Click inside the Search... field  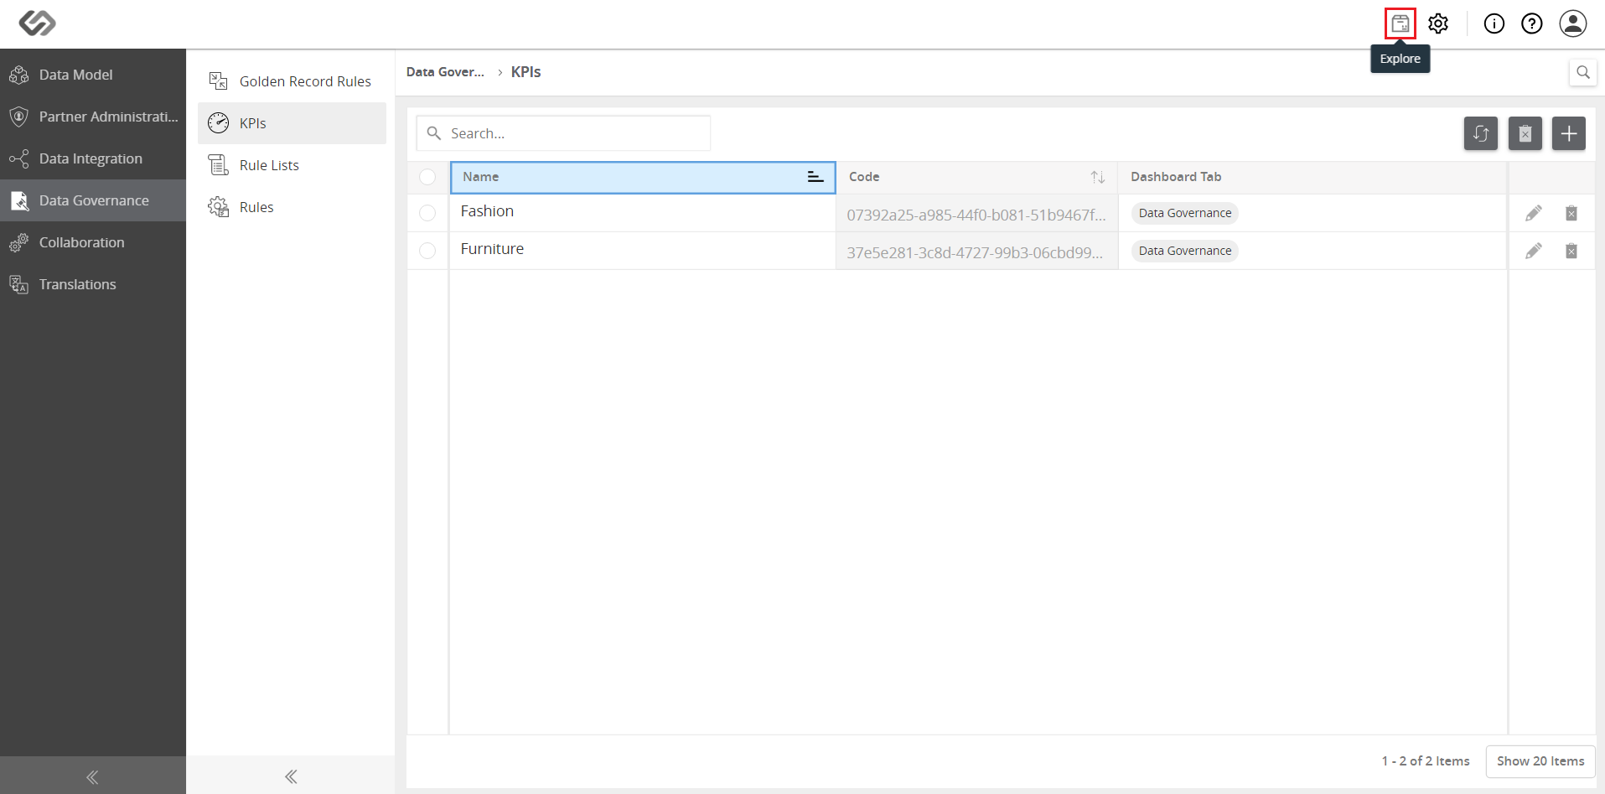563,133
